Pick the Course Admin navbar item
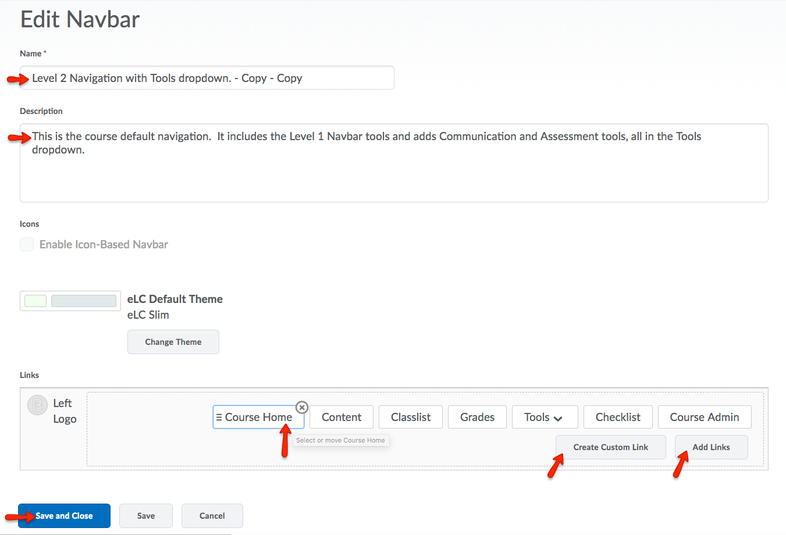Screen dimensions: 786x535 tap(704, 418)
